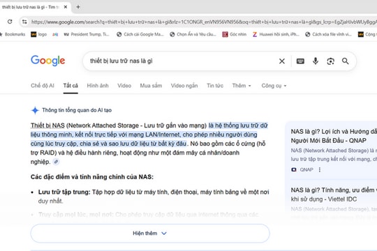Open the Cách cài Google Ma... bookmark

click(140, 34)
